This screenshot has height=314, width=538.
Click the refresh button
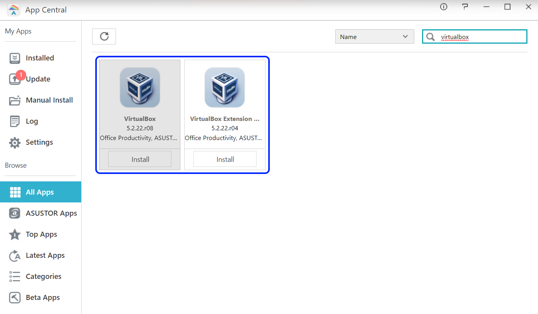click(104, 37)
